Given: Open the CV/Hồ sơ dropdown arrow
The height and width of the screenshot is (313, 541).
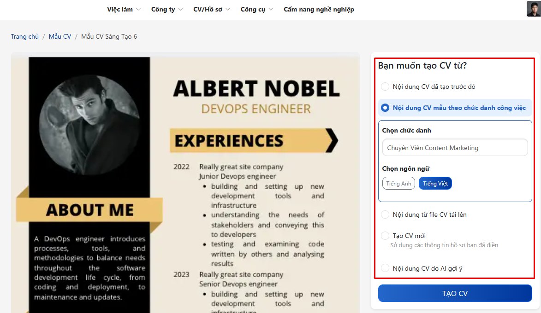Looking at the screenshot, I should pyautogui.click(x=228, y=9).
